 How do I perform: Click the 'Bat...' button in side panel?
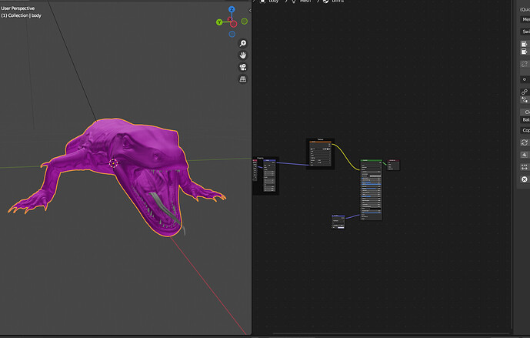(x=525, y=120)
